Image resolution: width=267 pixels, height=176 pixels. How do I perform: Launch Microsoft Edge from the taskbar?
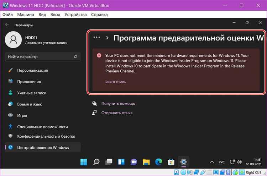click(x=158, y=162)
